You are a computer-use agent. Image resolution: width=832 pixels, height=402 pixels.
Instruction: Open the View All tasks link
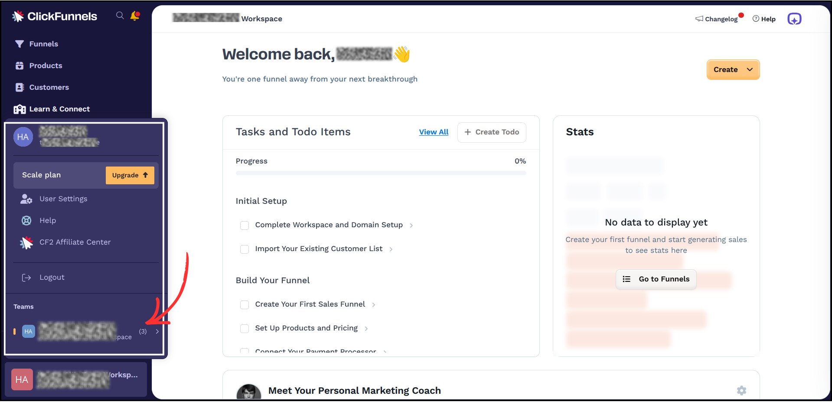click(434, 132)
